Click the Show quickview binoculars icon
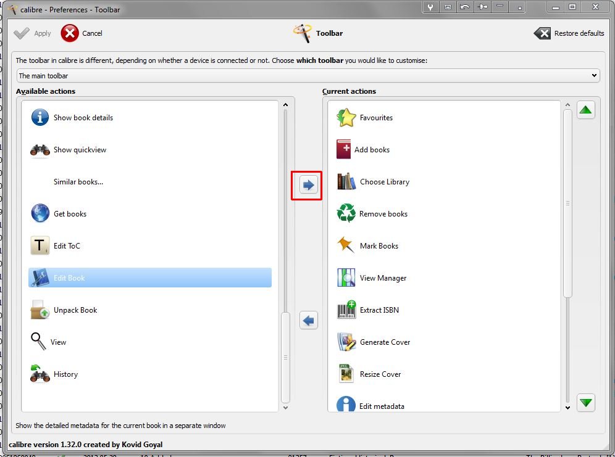615x457 pixels. tap(40, 150)
